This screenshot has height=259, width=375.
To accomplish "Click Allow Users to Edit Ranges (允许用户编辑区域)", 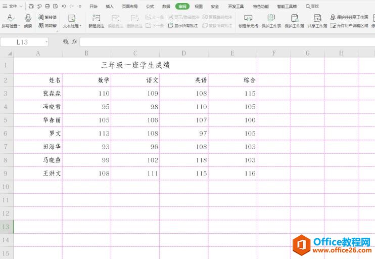I will (349, 25).
